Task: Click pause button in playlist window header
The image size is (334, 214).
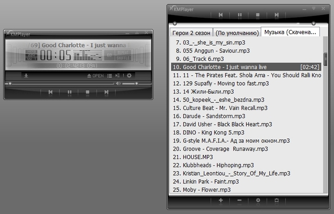Action: coord(240,15)
